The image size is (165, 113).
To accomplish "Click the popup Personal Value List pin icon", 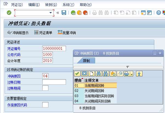I will click(139, 74).
